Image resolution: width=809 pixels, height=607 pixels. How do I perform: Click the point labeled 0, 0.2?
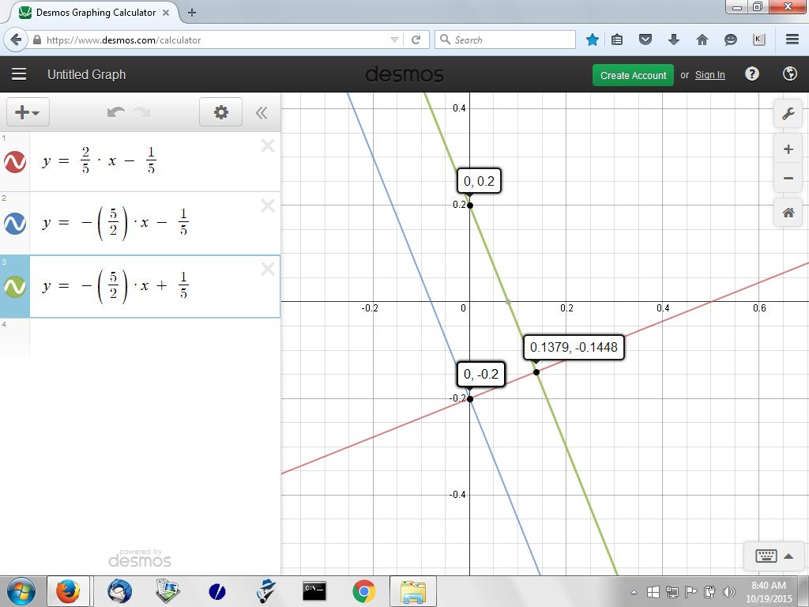(x=469, y=205)
